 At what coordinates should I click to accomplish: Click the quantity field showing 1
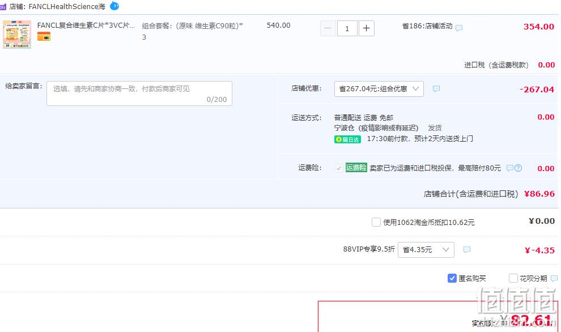tap(347, 28)
